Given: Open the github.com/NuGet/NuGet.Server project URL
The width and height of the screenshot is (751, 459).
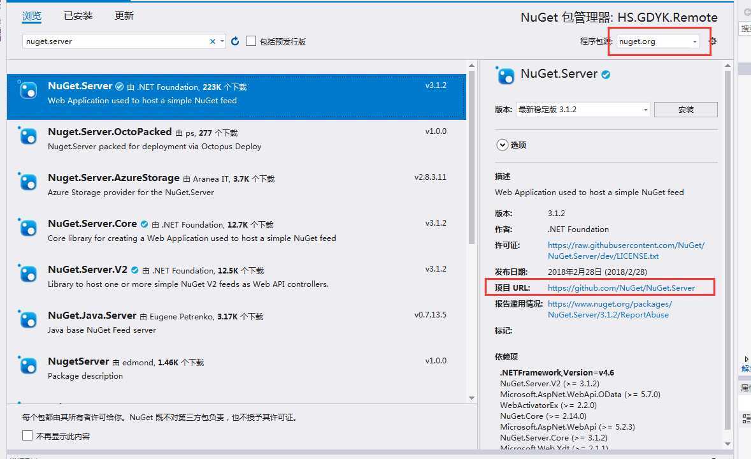Looking at the screenshot, I should point(621,288).
